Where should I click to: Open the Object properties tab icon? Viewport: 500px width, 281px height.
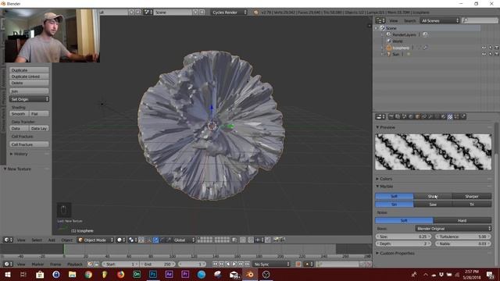coord(417,116)
